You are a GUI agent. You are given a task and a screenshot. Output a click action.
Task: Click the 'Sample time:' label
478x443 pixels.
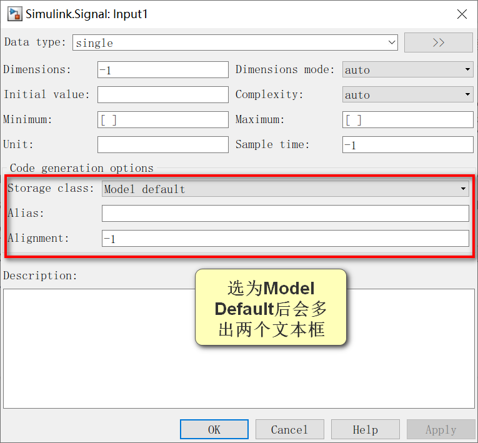click(272, 144)
